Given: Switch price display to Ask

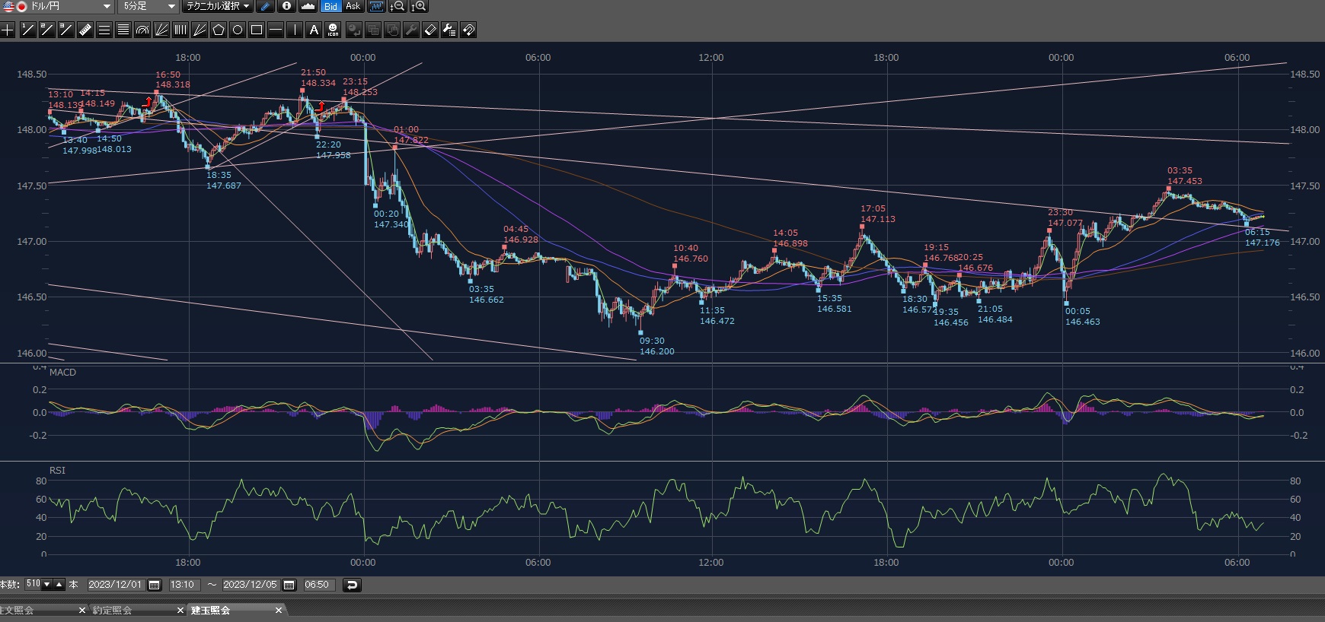Looking at the screenshot, I should 353,6.
